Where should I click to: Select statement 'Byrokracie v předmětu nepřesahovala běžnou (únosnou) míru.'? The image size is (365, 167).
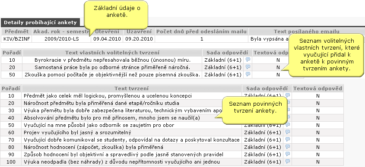click(x=112, y=60)
